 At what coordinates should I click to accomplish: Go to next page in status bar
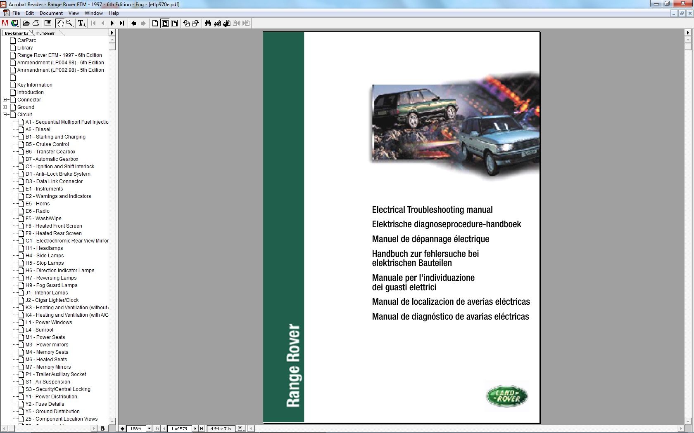[x=195, y=428]
